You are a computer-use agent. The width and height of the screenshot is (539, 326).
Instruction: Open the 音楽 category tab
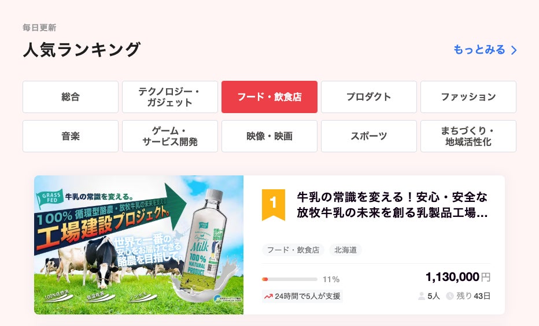click(x=71, y=136)
